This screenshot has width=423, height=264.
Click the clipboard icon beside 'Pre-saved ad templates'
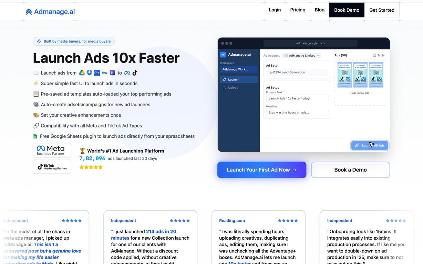[x=36, y=94]
